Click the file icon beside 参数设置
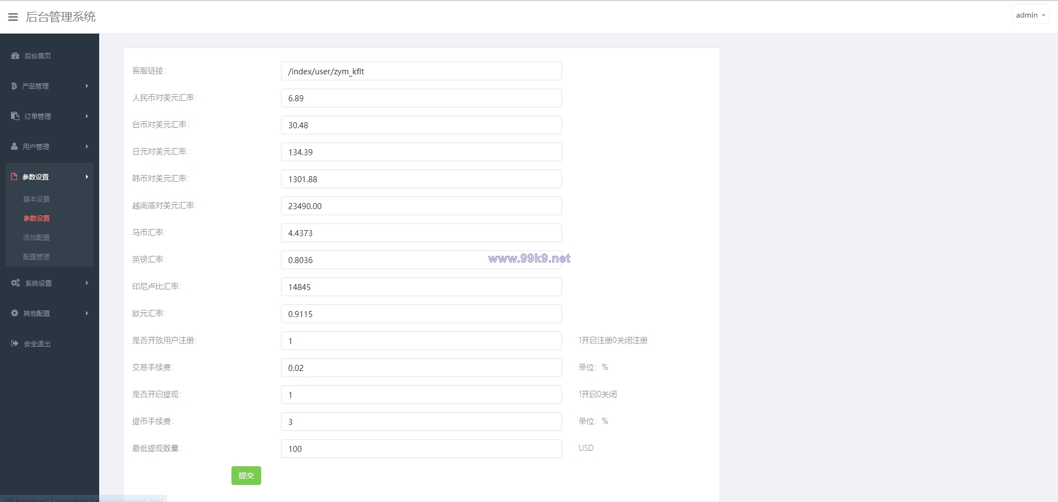1058x502 pixels. coord(14,177)
